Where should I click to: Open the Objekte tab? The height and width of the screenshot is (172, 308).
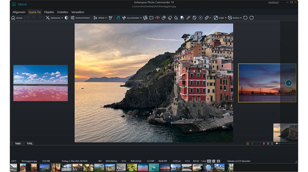(49, 12)
